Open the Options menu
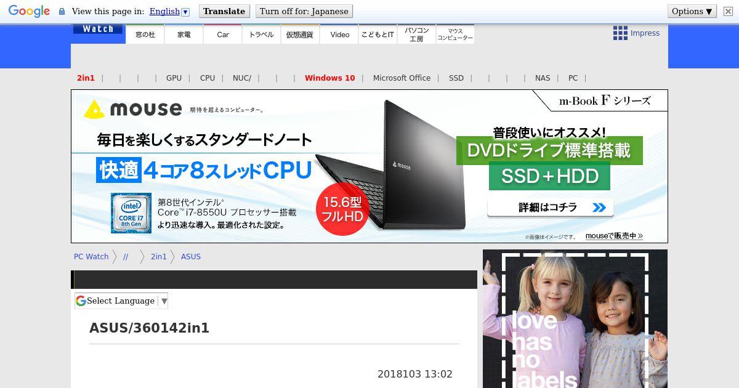This screenshot has width=739, height=388. tap(692, 11)
